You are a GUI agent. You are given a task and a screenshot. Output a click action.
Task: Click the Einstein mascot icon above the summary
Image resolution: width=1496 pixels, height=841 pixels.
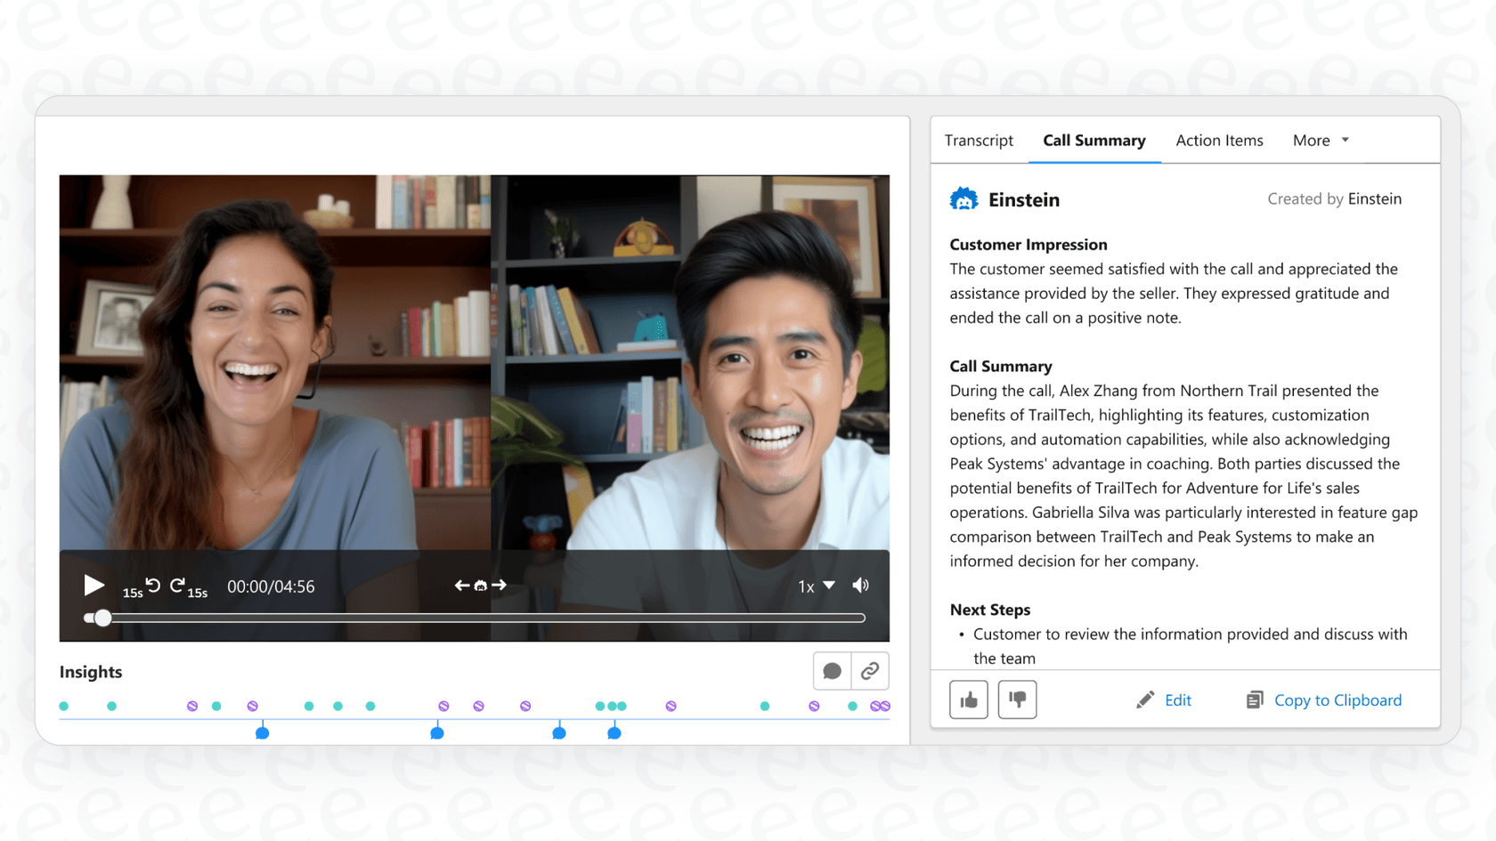[x=964, y=198]
